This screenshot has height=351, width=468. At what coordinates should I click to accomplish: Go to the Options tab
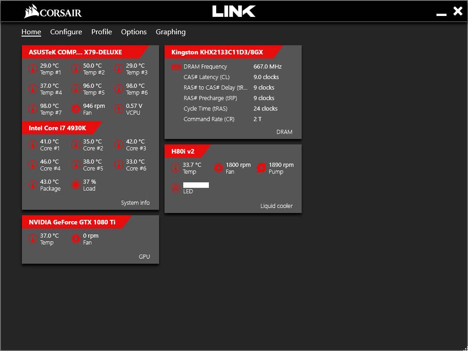click(x=134, y=32)
